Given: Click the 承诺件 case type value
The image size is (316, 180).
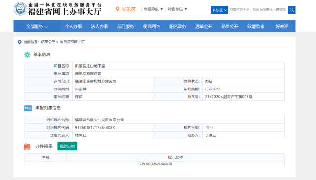Looking at the screenshot, I should (81, 89).
